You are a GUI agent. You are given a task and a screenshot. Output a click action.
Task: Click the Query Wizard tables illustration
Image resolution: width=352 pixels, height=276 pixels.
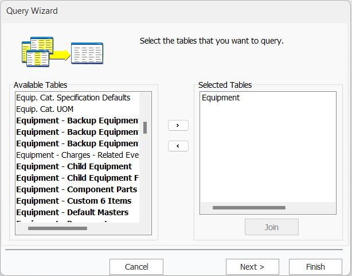click(62, 52)
